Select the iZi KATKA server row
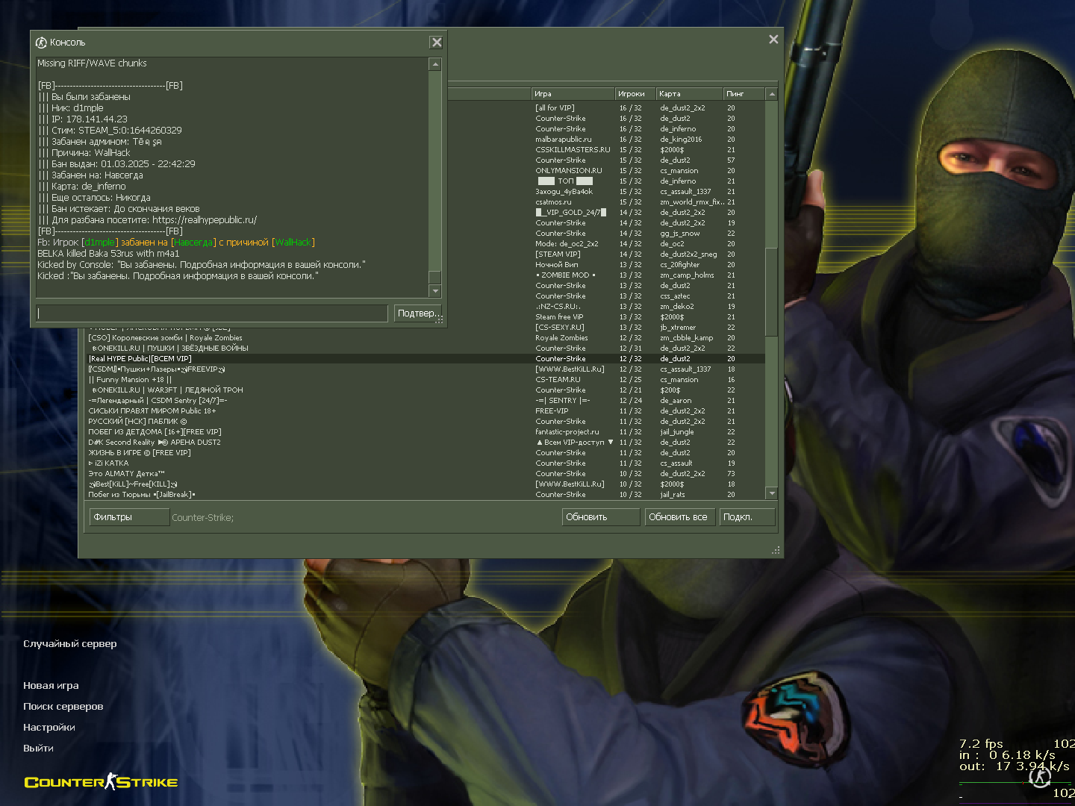This screenshot has width=1075, height=806. pos(426,463)
